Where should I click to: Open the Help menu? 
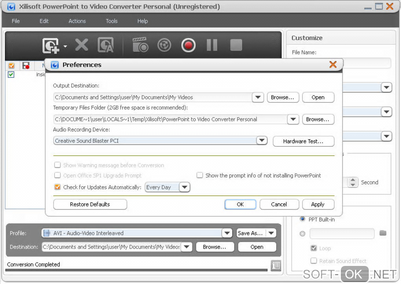tap(142, 21)
